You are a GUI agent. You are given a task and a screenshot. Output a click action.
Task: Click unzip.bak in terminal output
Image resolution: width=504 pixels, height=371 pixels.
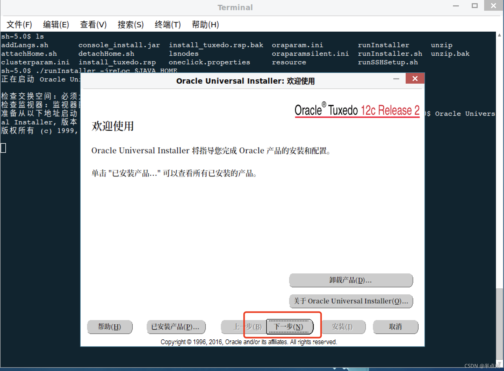point(450,54)
